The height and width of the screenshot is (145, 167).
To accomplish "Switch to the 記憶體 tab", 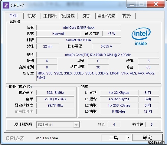I will [x=68, y=16].
